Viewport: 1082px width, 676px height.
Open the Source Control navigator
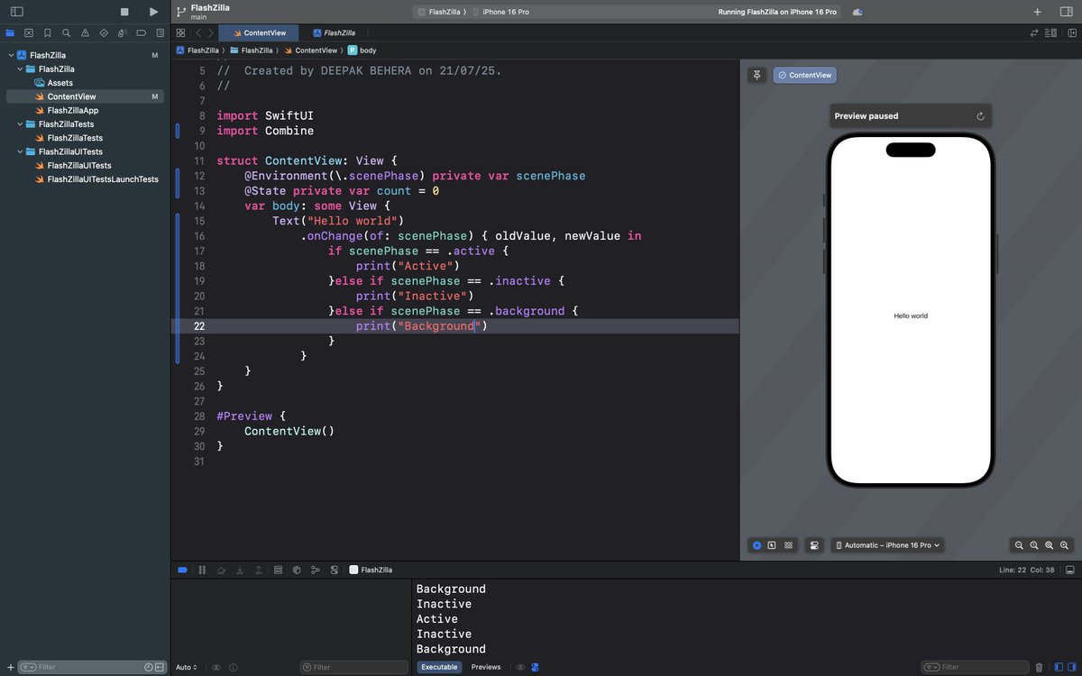tap(29, 32)
